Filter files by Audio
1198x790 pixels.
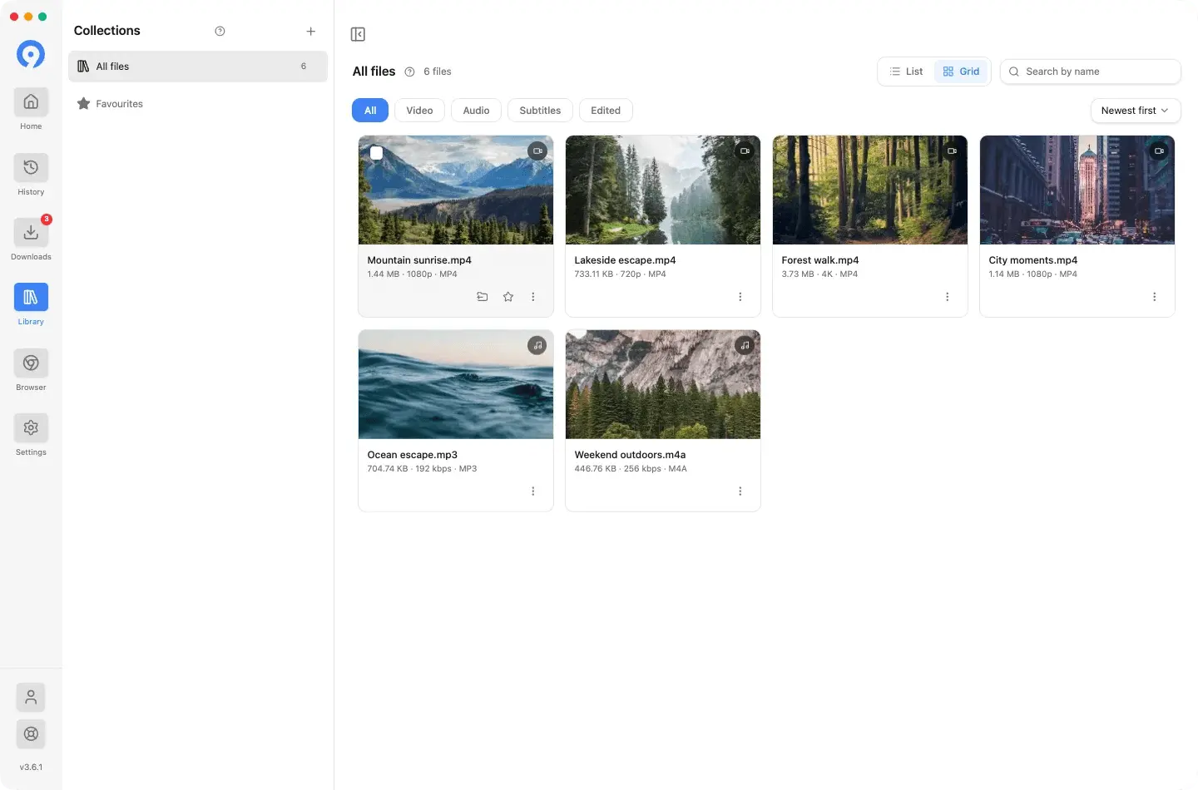coord(476,111)
